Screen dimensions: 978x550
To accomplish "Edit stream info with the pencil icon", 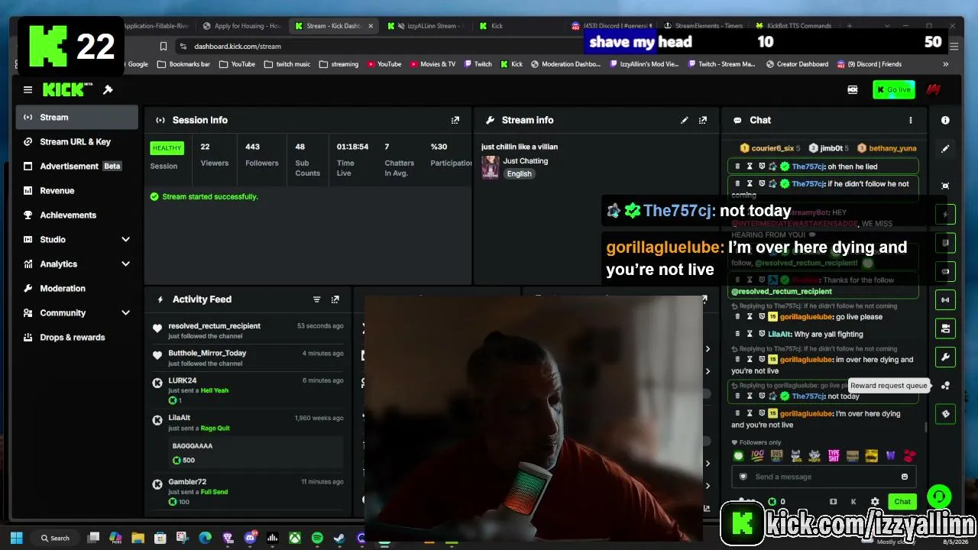I will pos(685,120).
